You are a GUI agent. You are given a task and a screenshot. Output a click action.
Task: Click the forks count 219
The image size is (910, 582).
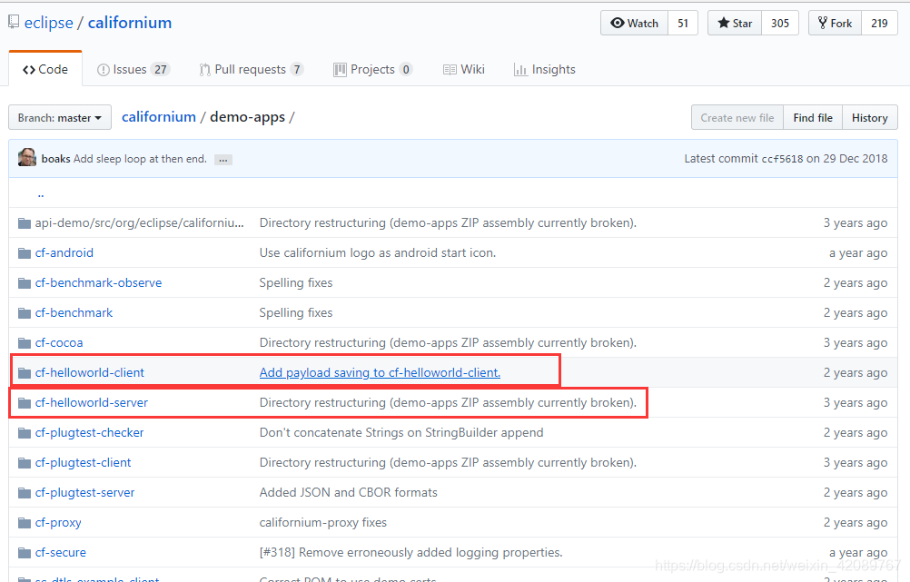point(879,24)
